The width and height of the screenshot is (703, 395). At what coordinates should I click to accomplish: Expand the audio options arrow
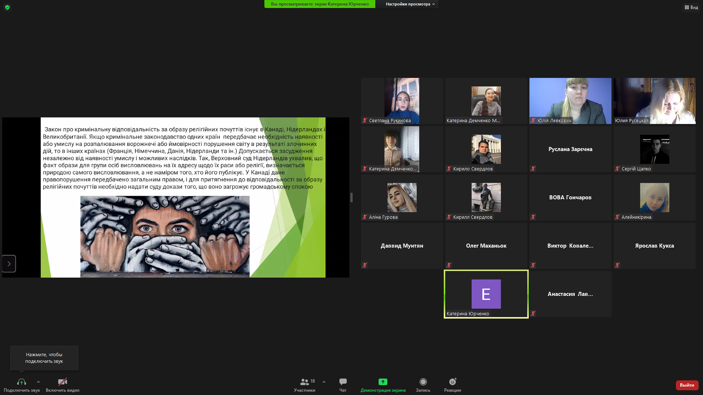coord(38,382)
